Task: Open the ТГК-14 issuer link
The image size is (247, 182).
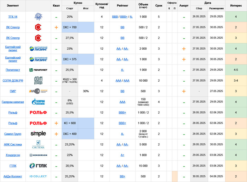Action: 13,17
